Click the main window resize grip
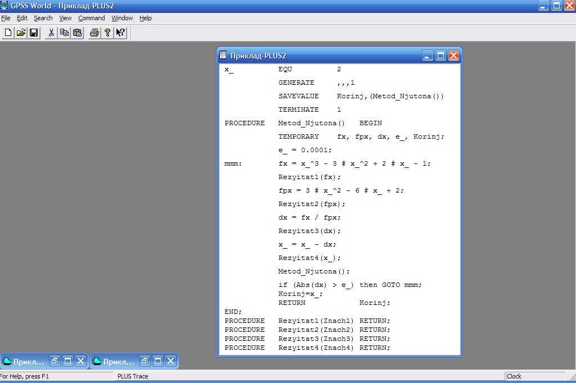Image resolution: width=576 pixels, height=383 pixels. tap(572, 377)
